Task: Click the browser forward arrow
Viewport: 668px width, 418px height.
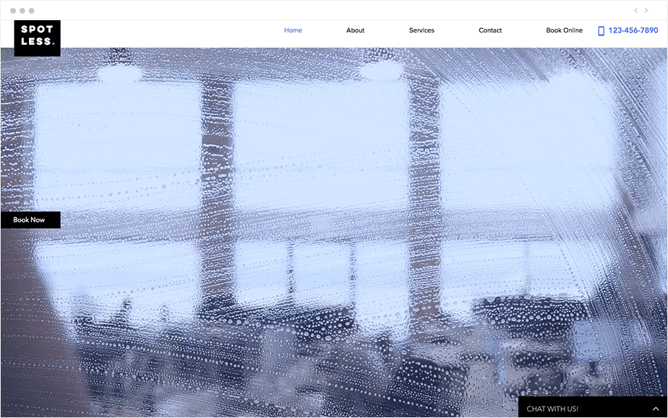Action: [x=646, y=10]
